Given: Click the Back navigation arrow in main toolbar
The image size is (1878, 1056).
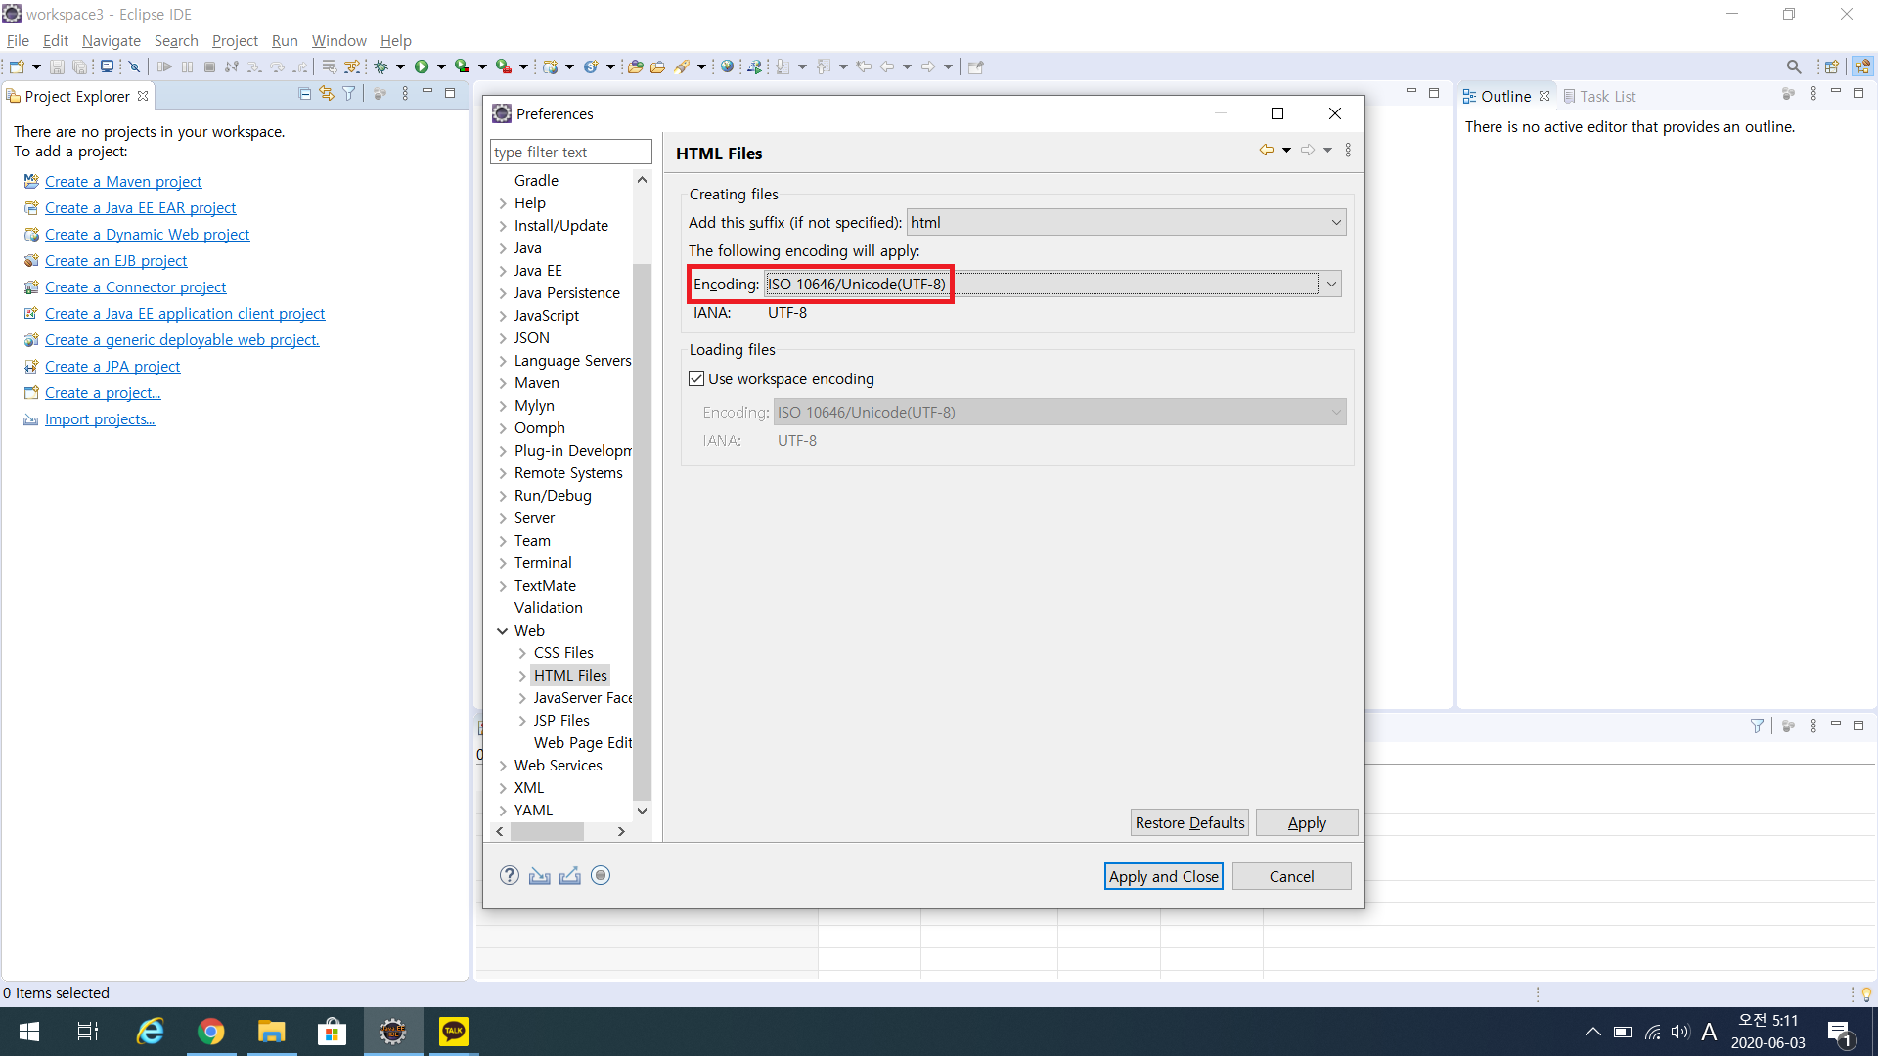Looking at the screenshot, I should (887, 66).
